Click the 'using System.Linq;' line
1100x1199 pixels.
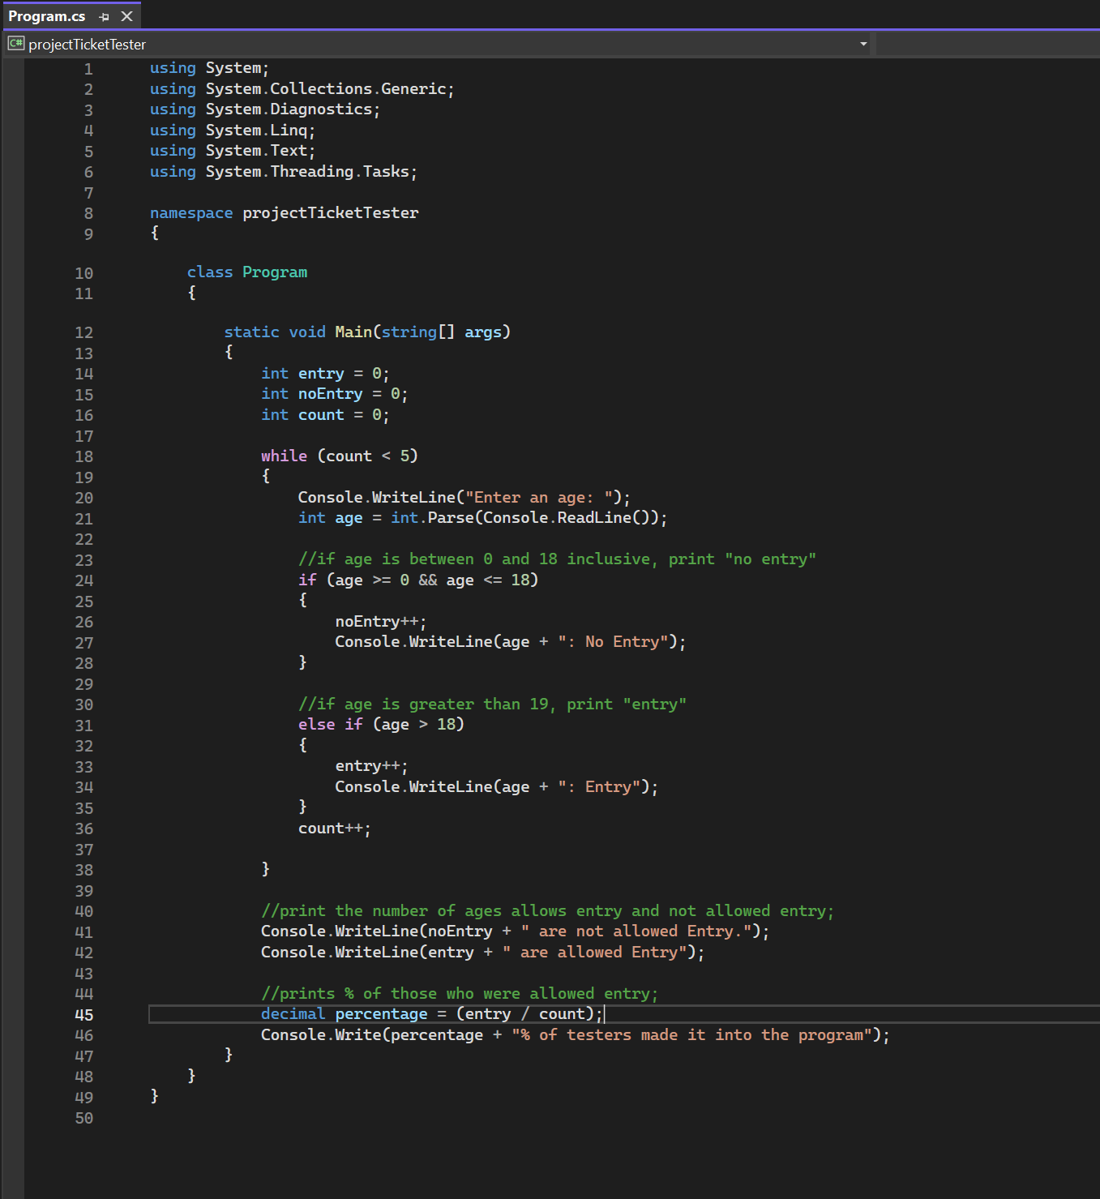pyautogui.click(x=233, y=131)
